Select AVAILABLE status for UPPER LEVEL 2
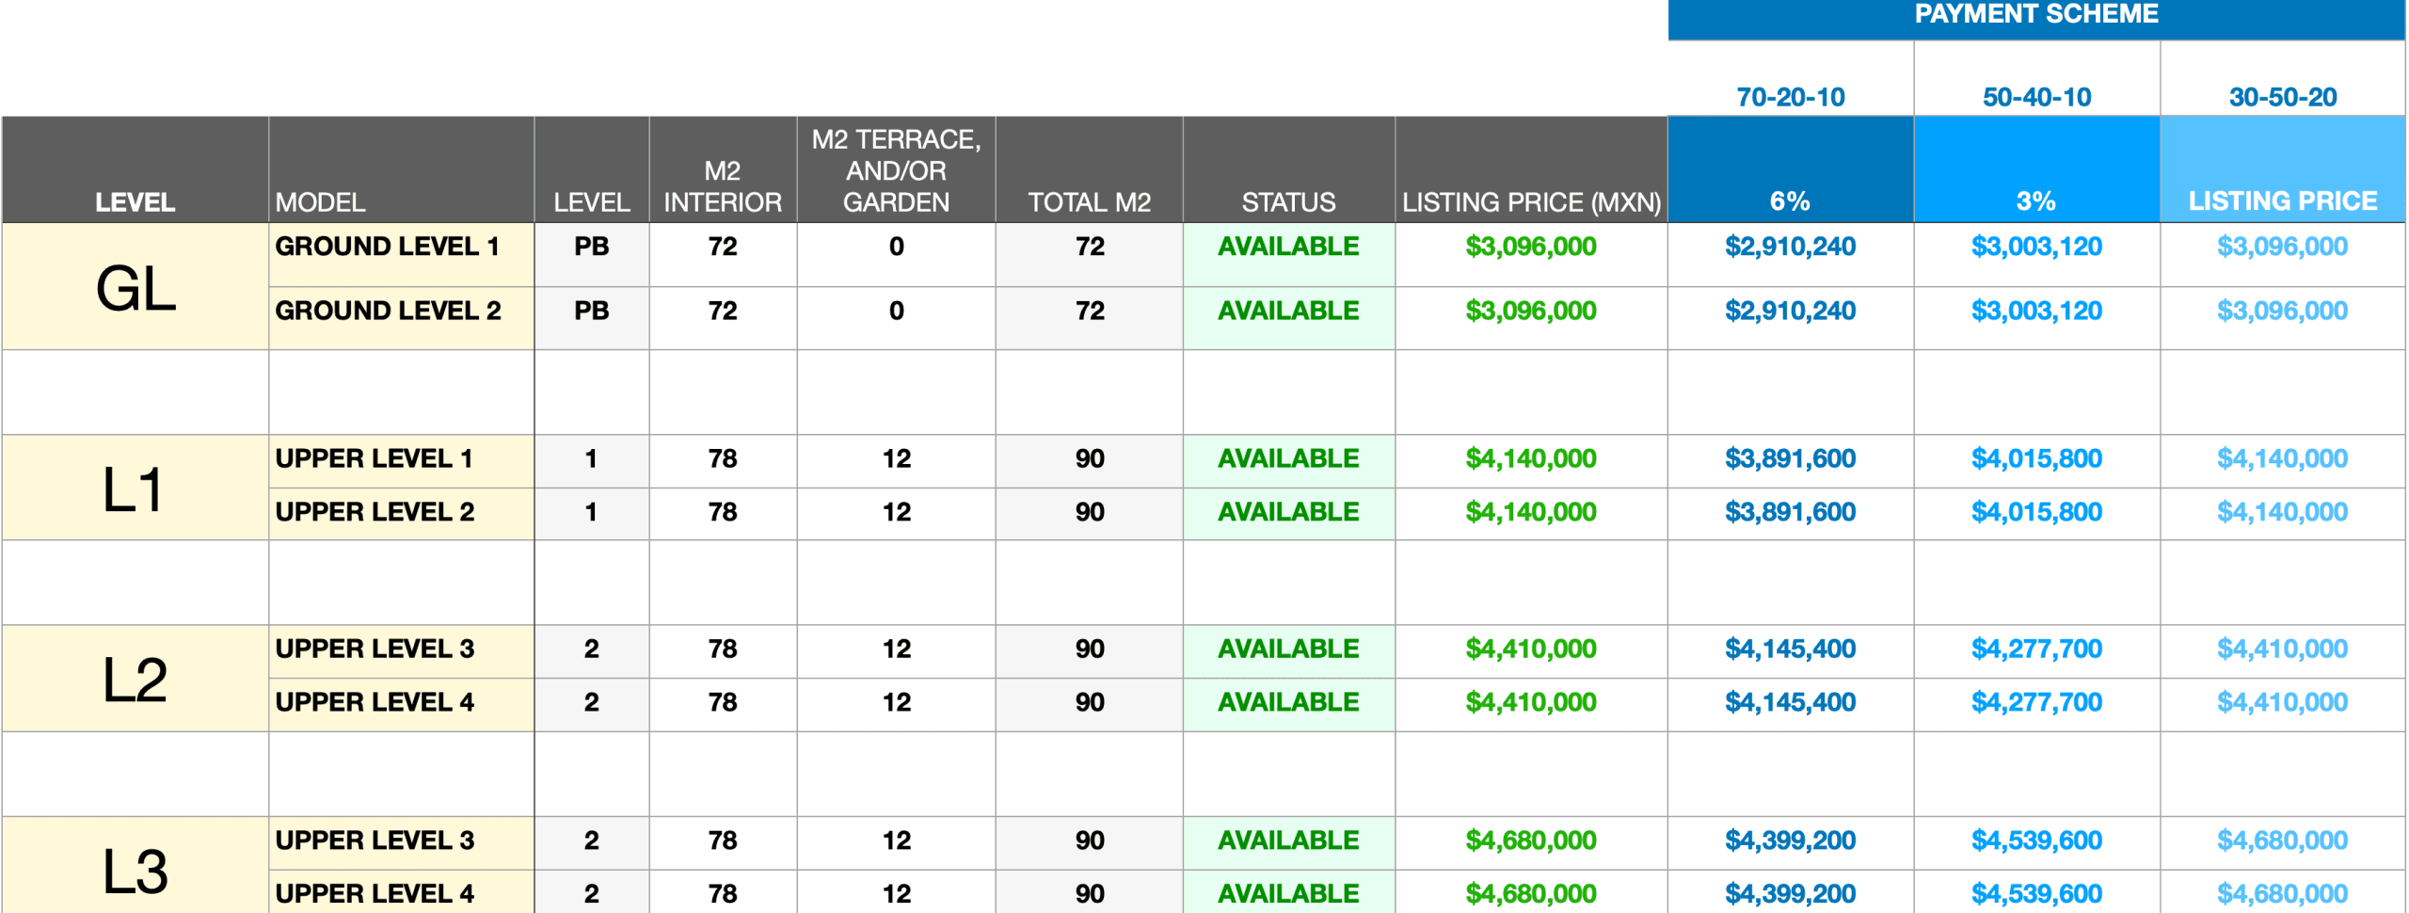Image resolution: width=2409 pixels, height=913 pixels. click(1288, 512)
